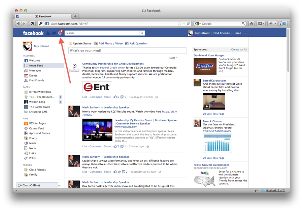The image size is (303, 211).
Task: Click the Update Status icon
Action: pos(71,43)
